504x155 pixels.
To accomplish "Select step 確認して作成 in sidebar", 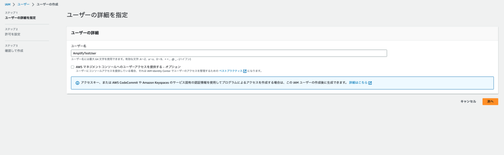I will [x=14, y=51].
